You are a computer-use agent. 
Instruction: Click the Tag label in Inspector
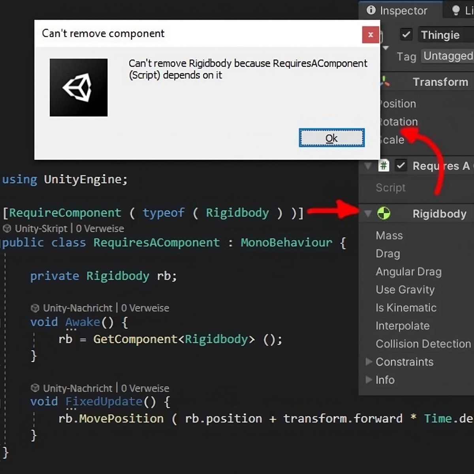tap(406, 57)
